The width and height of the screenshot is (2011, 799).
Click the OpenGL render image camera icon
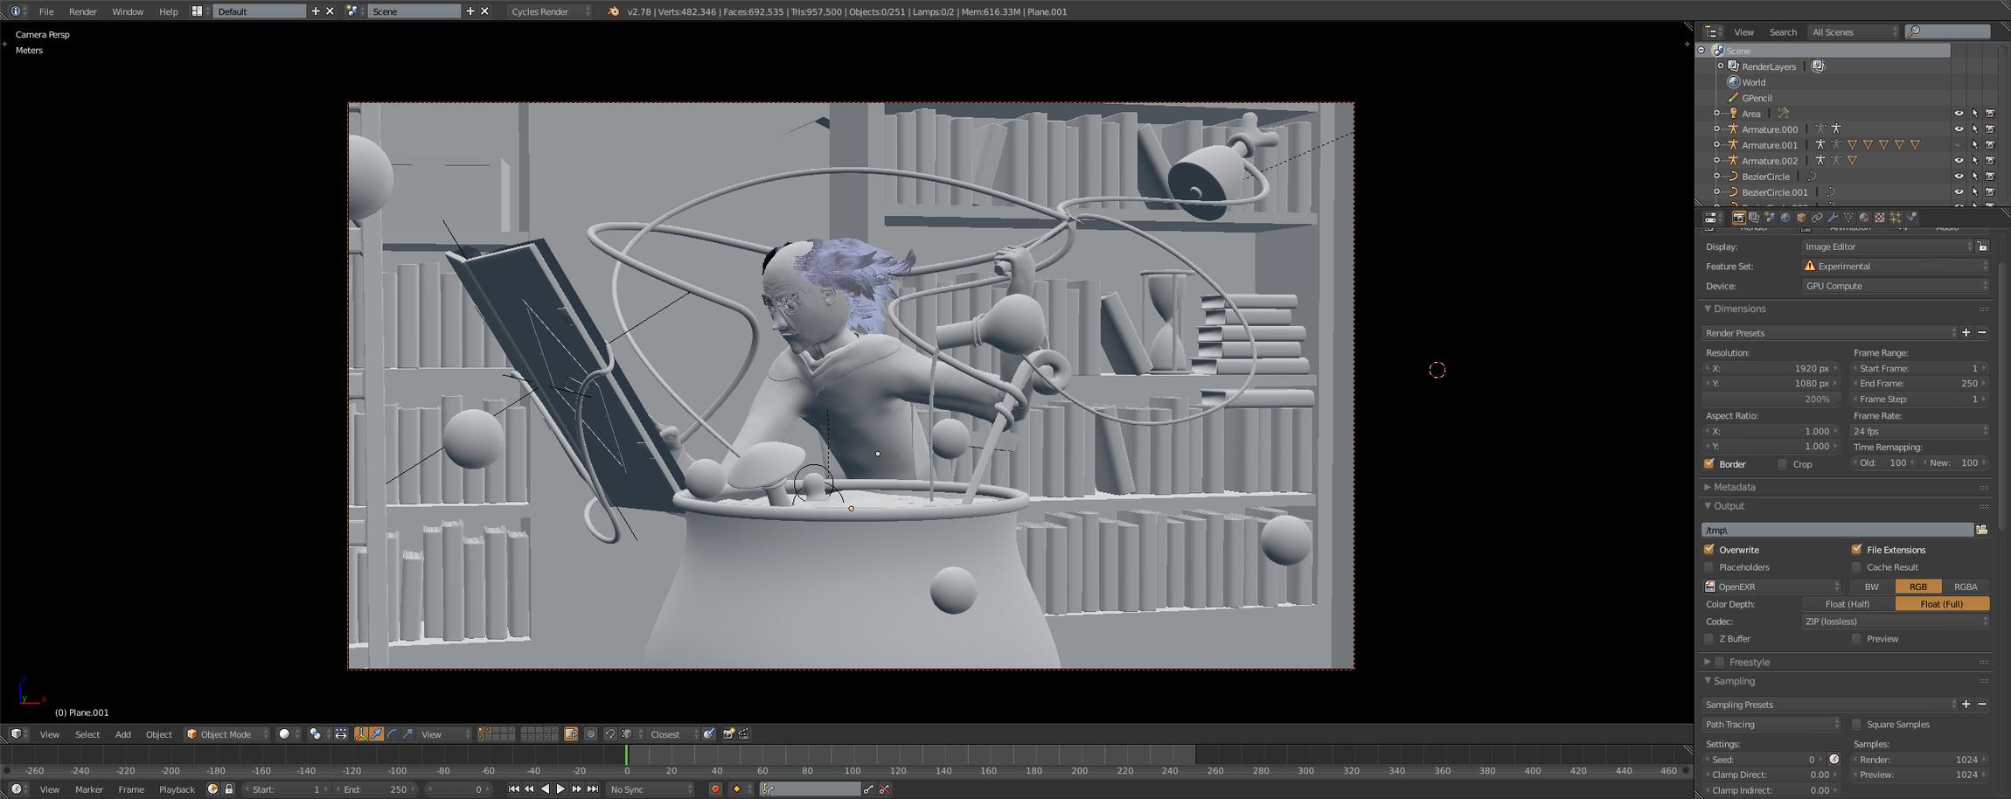pyautogui.click(x=727, y=734)
